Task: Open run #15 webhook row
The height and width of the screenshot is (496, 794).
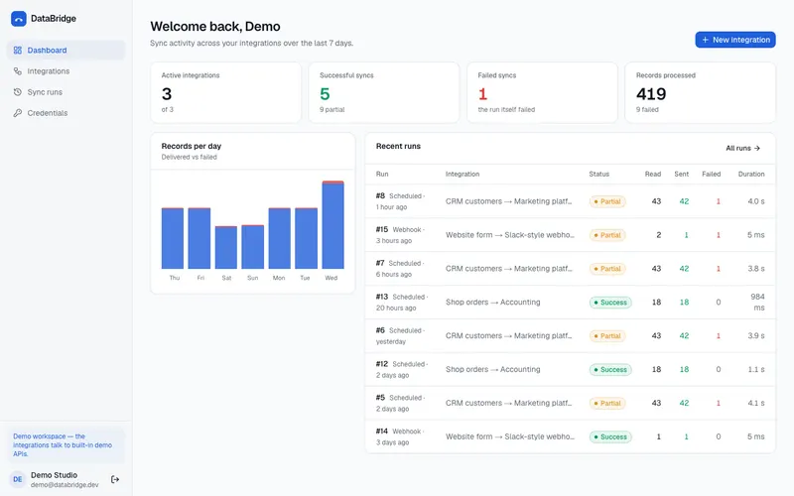Action: pyautogui.click(x=570, y=235)
